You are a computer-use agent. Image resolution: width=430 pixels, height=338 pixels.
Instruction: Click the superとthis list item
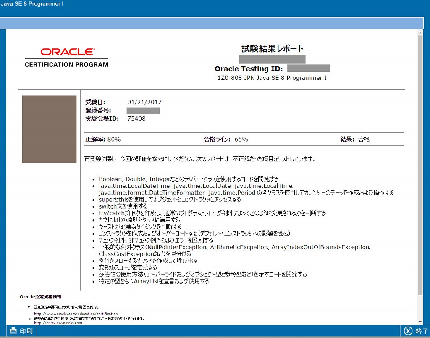click(x=170, y=200)
